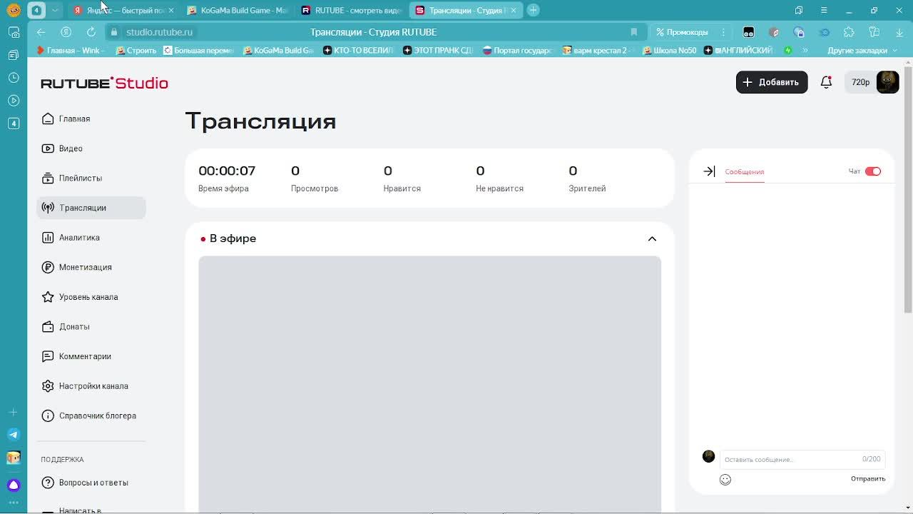Open the Протect lock extension icon
The height and width of the screenshot is (514, 913).
799,32
